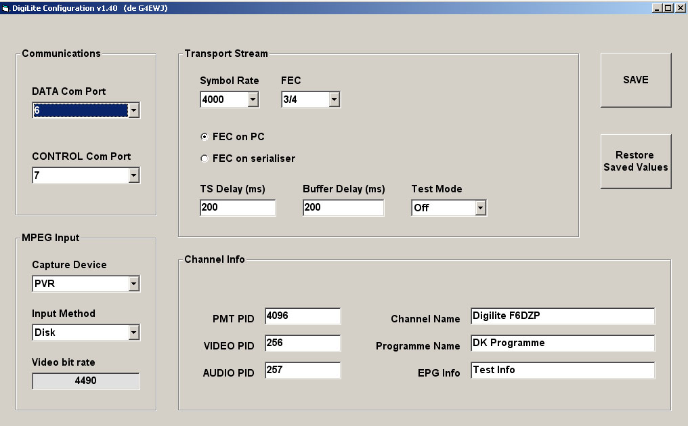Click the Channel Info group label
688x426 pixels.
click(x=215, y=259)
